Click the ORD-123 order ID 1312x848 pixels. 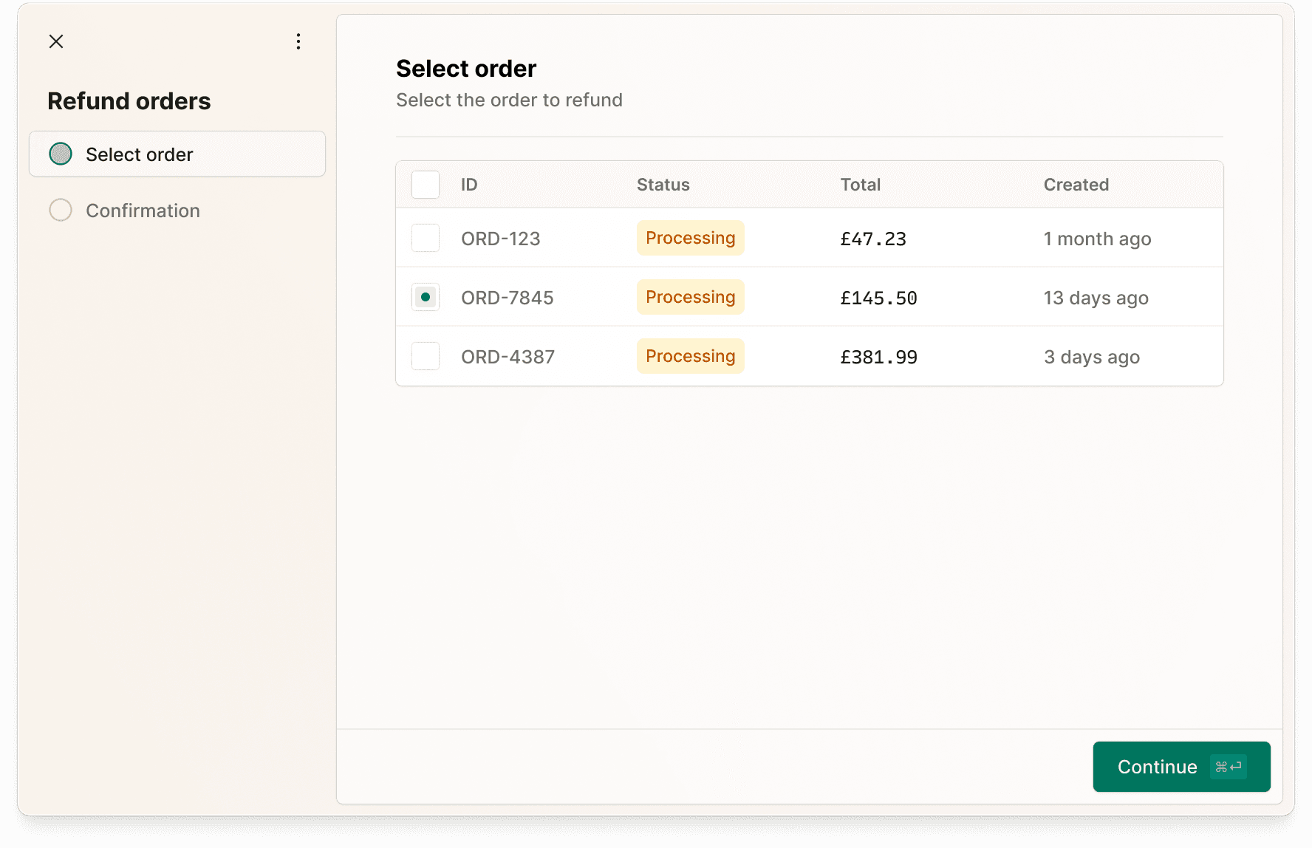(501, 239)
